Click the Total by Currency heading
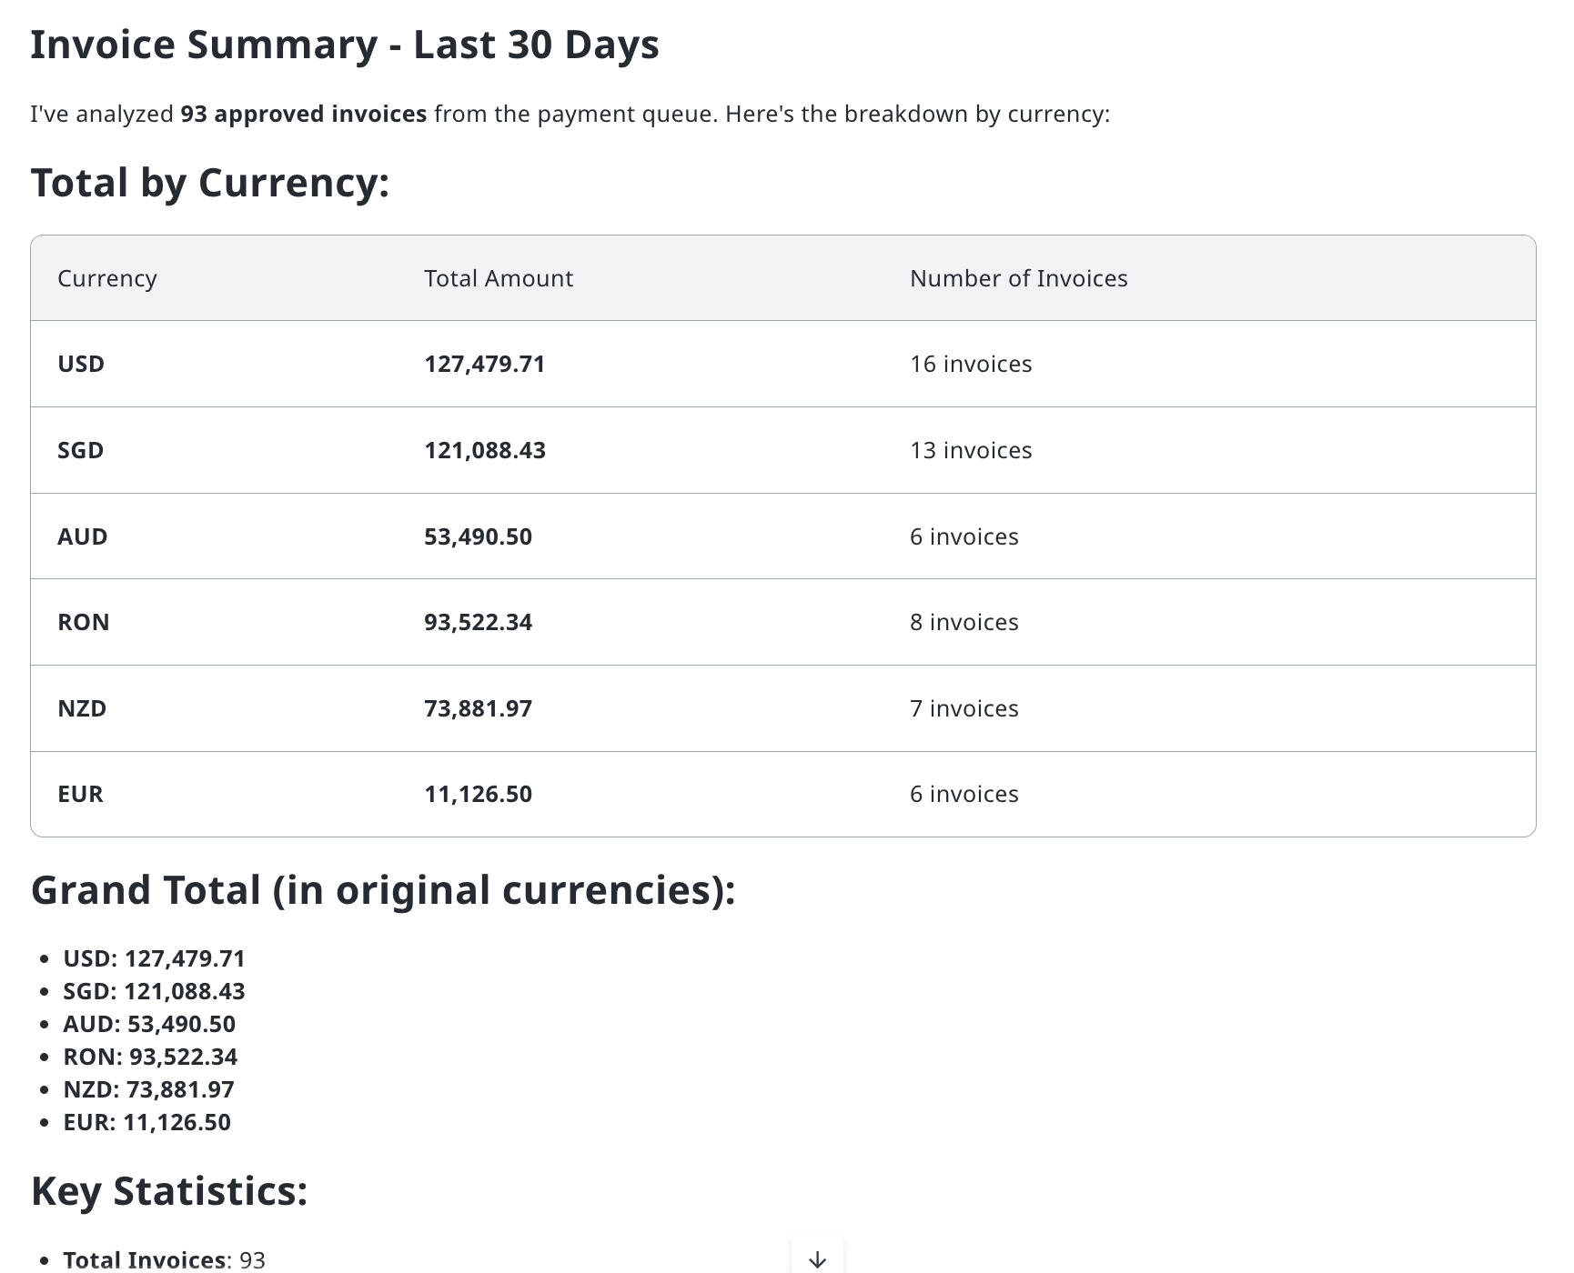The height and width of the screenshot is (1273, 1574). coord(210,183)
